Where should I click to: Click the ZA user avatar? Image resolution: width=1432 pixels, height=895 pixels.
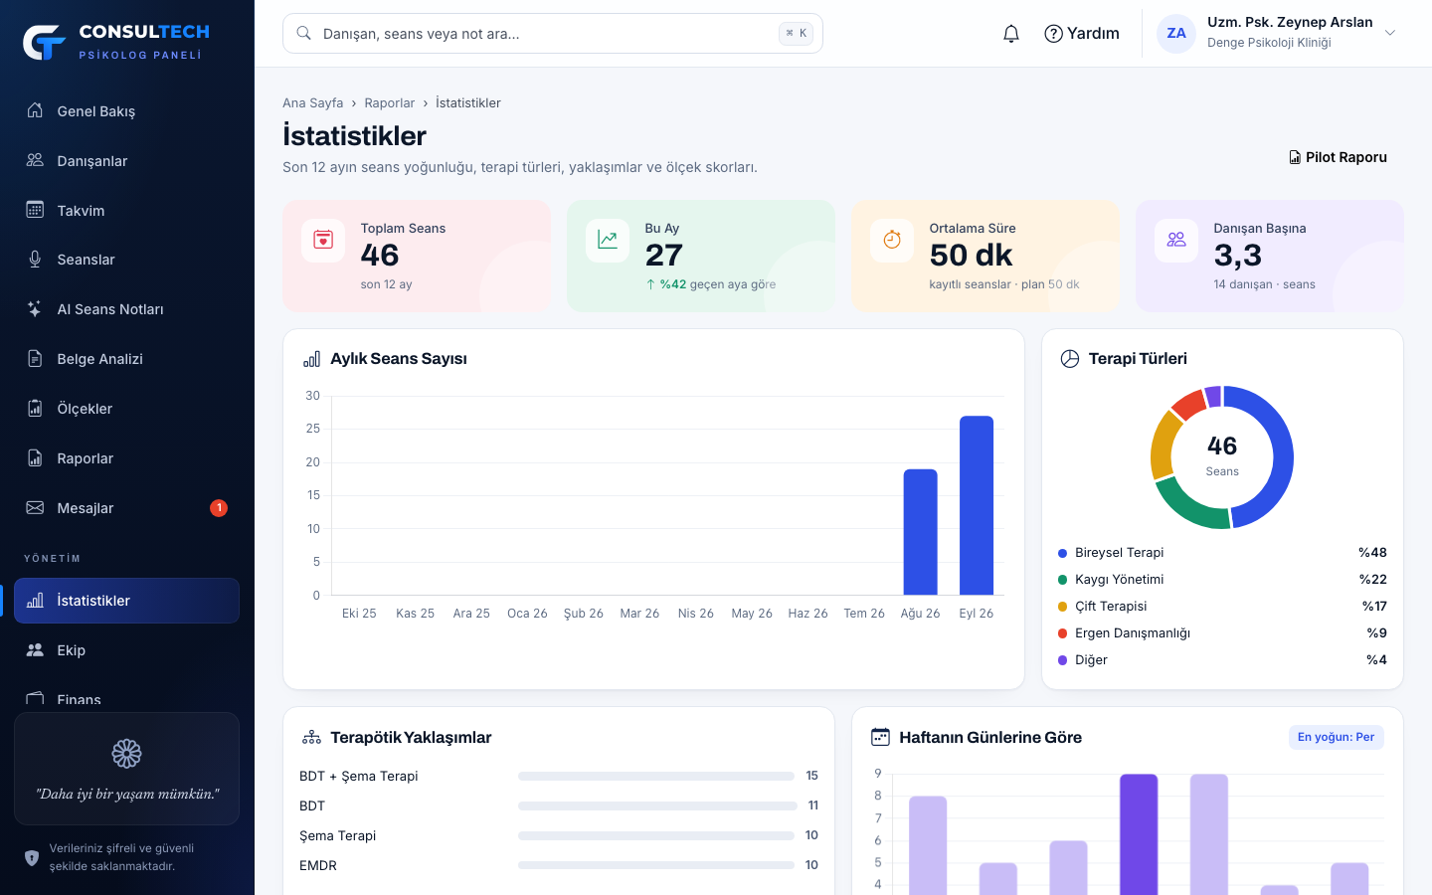pos(1176,33)
